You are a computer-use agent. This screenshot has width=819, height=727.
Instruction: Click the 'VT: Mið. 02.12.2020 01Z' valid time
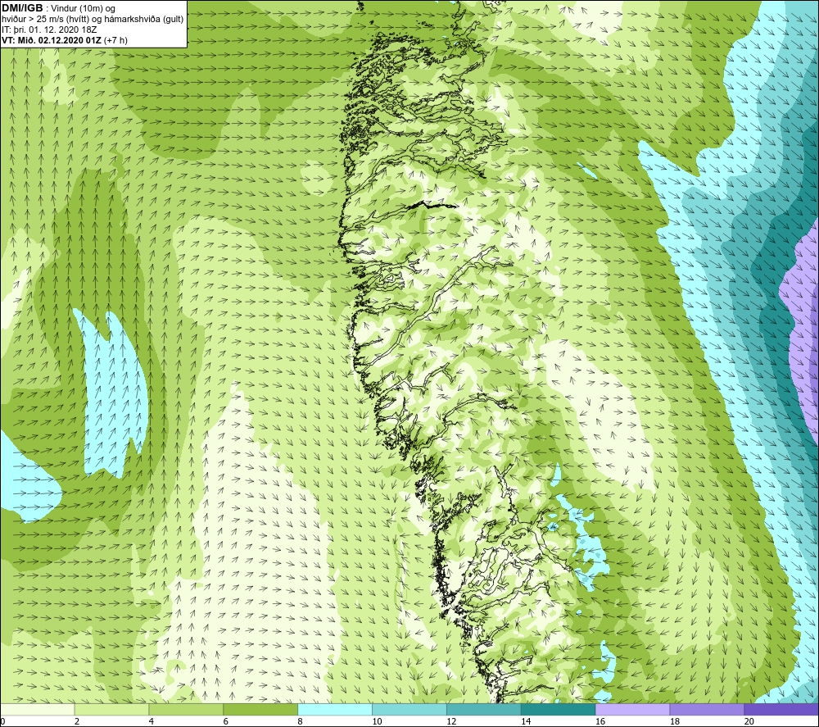click(x=52, y=40)
